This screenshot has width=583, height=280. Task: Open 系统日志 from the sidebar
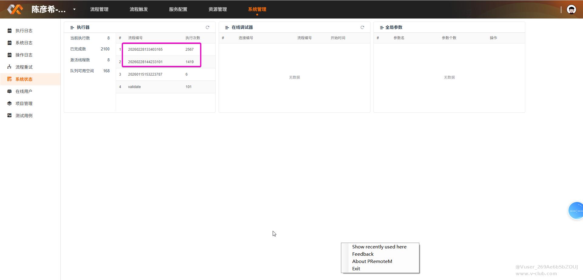[x=24, y=43]
